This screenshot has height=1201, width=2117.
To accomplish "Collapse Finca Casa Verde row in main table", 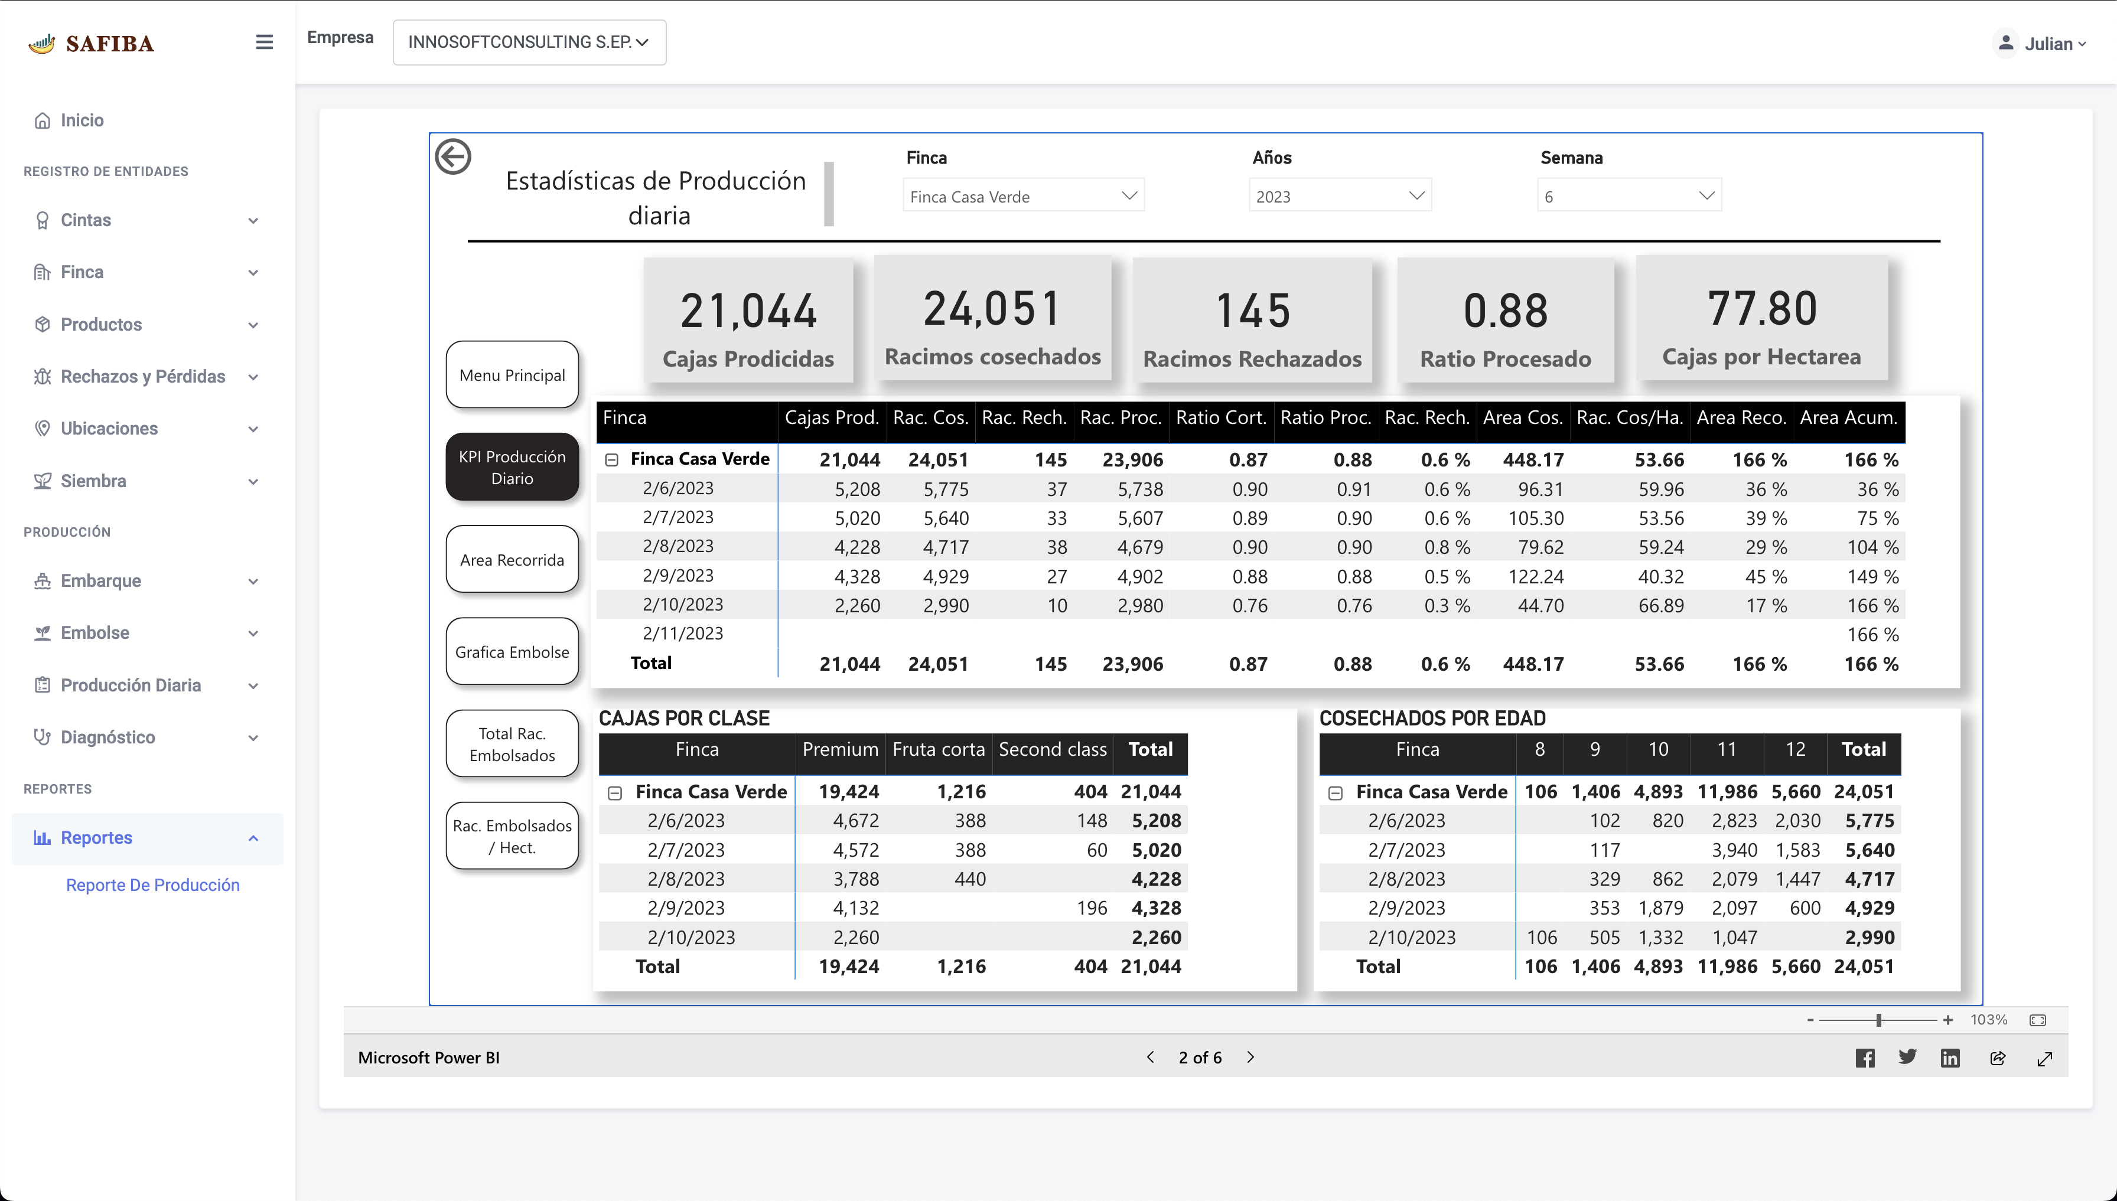I will [611, 459].
